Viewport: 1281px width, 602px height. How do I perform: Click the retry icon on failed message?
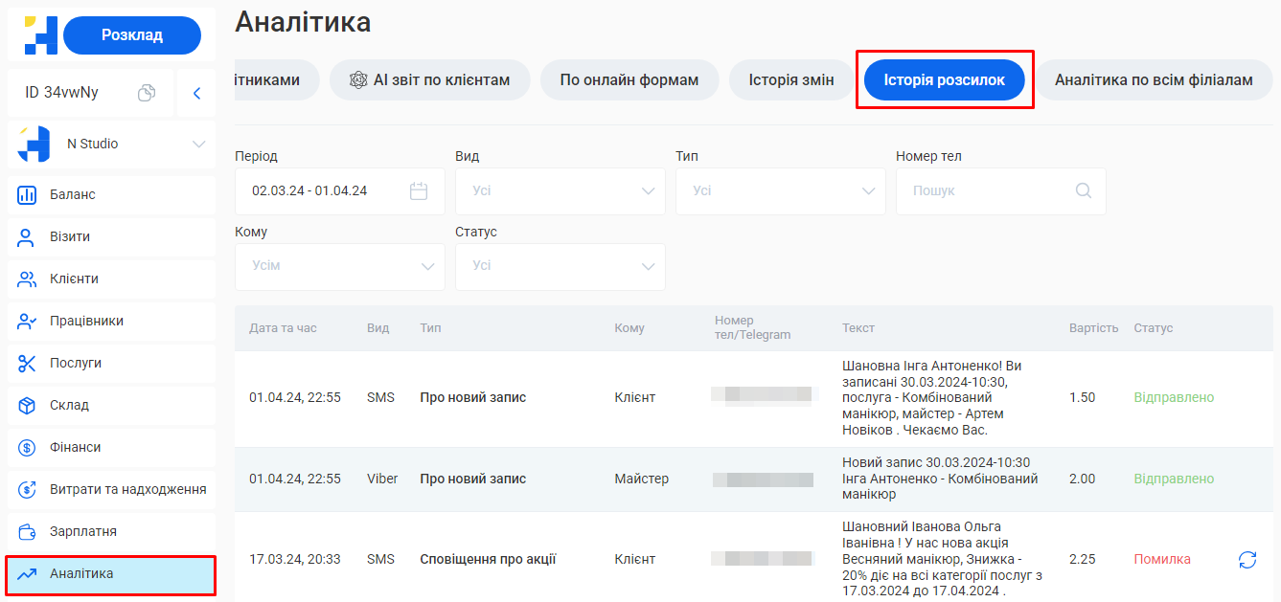tap(1247, 559)
